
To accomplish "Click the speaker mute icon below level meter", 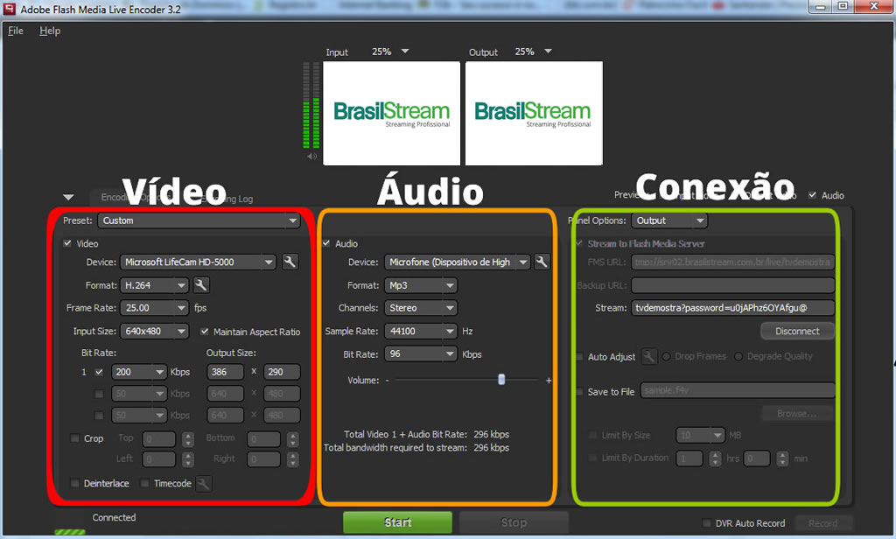I will click(x=311, y=156).
